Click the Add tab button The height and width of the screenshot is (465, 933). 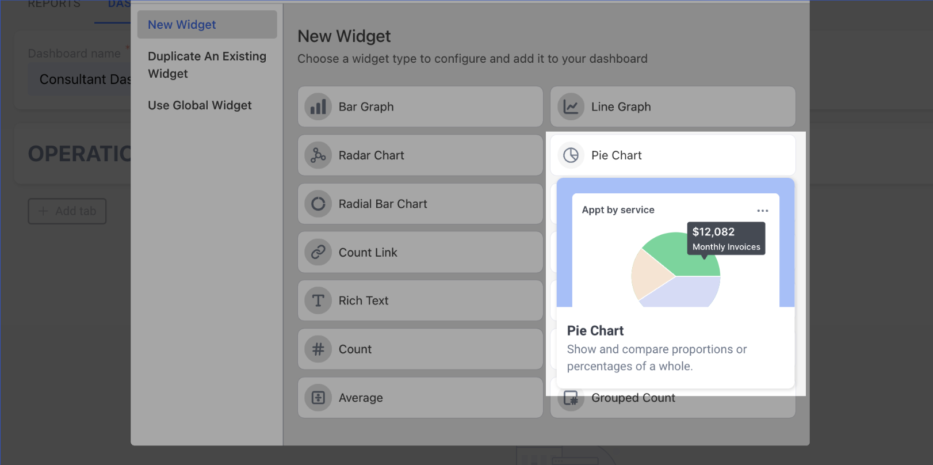click(x=67, y=211)
